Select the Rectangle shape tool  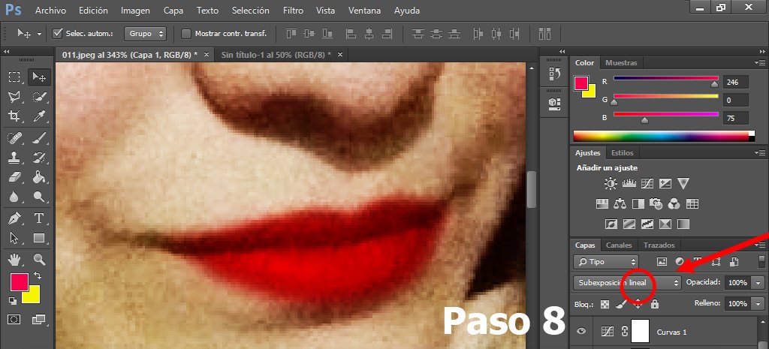tap(39, 238)
